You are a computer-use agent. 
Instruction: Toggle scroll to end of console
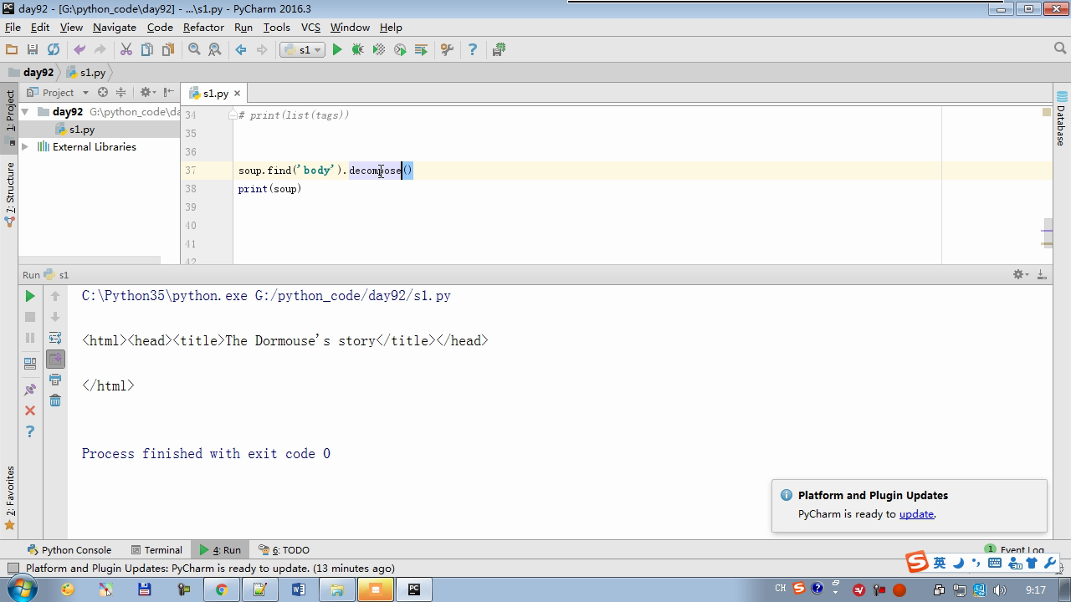pyautogui.click(x=55, y=359)
